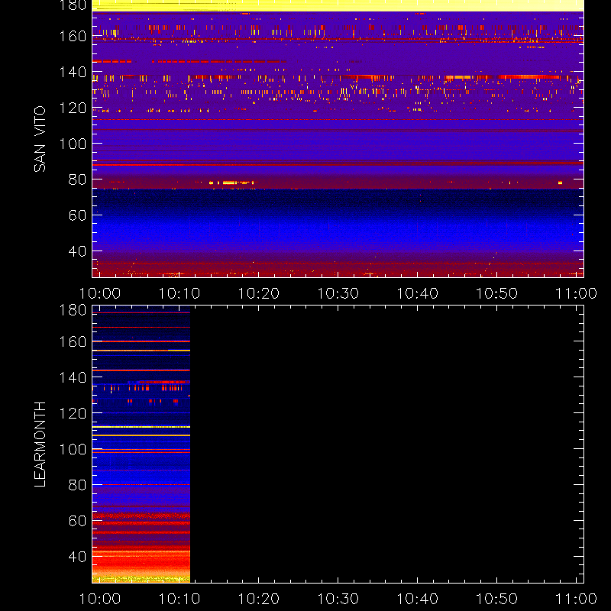The height and width of the screenshot is (611, 611).
Task: Select the 120 label on San Vito axis
Action: [73, 108]
